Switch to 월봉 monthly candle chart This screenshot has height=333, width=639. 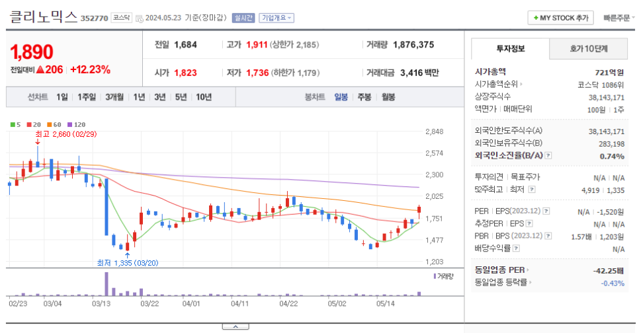[x=388, y=97]
